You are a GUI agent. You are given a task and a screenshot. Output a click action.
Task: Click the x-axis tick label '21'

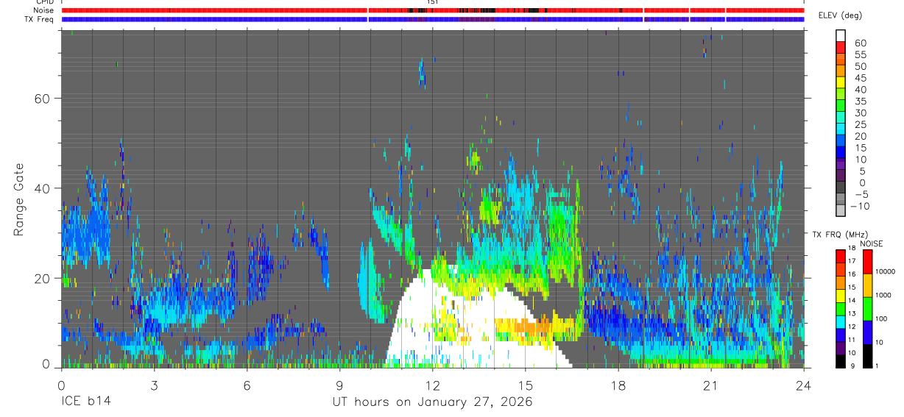click(710, 385)
